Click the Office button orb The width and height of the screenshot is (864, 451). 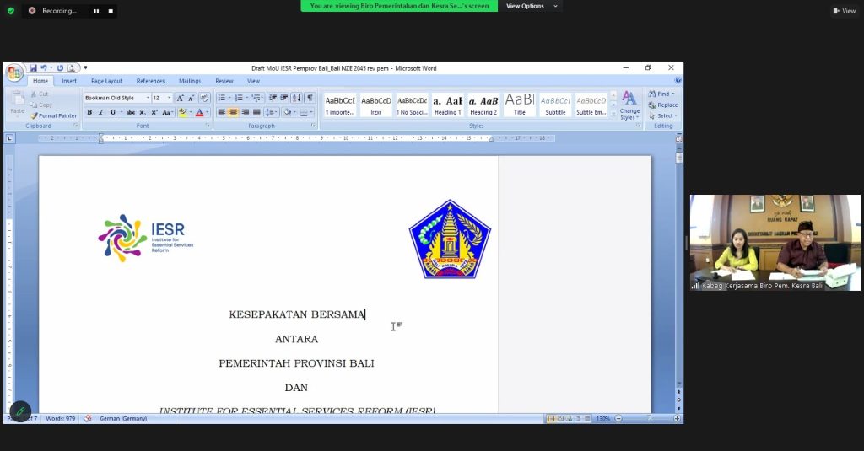tap(14, 72)
